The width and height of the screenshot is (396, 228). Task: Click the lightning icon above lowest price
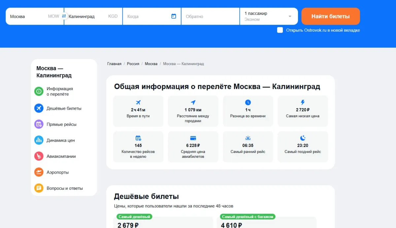click(x=303, y=102)
